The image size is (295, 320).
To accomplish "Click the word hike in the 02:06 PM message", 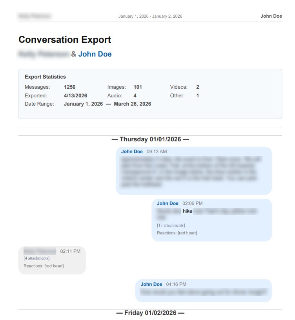I will pyautogui.click(x=188, y=211).
